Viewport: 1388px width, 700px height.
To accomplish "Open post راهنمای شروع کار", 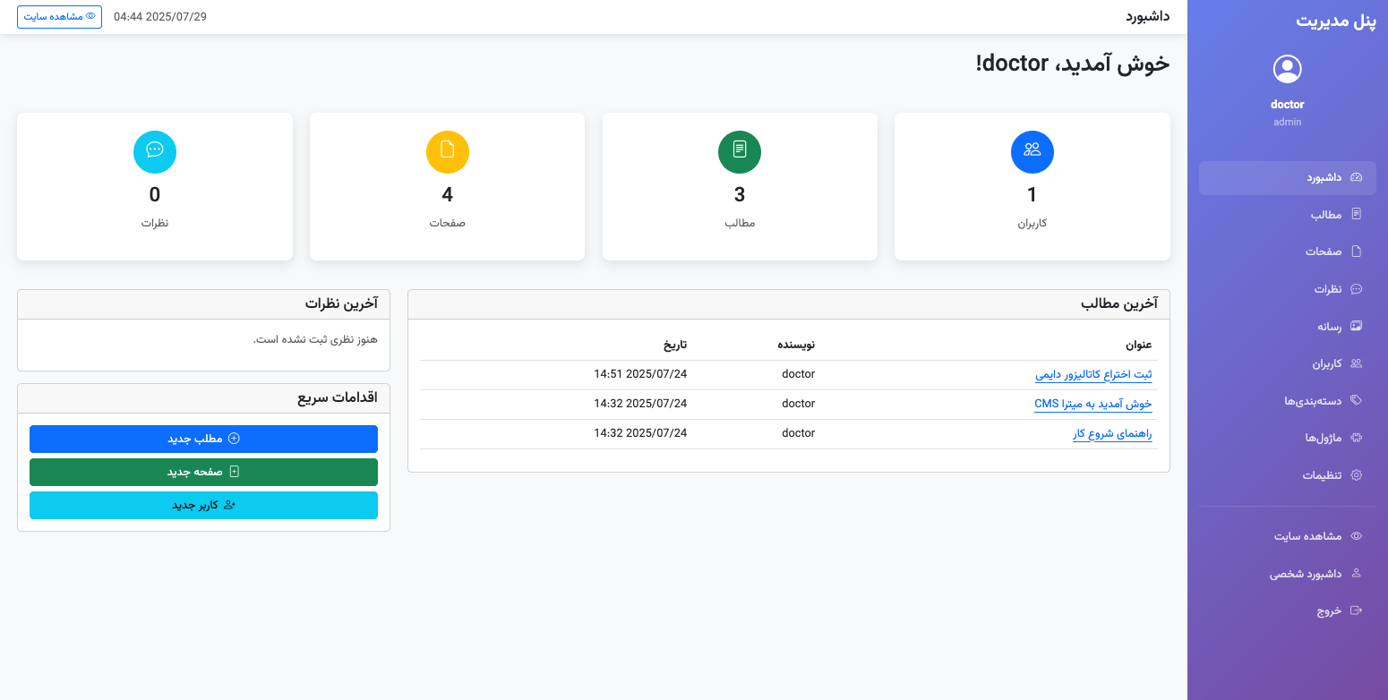I will 1112,434.
